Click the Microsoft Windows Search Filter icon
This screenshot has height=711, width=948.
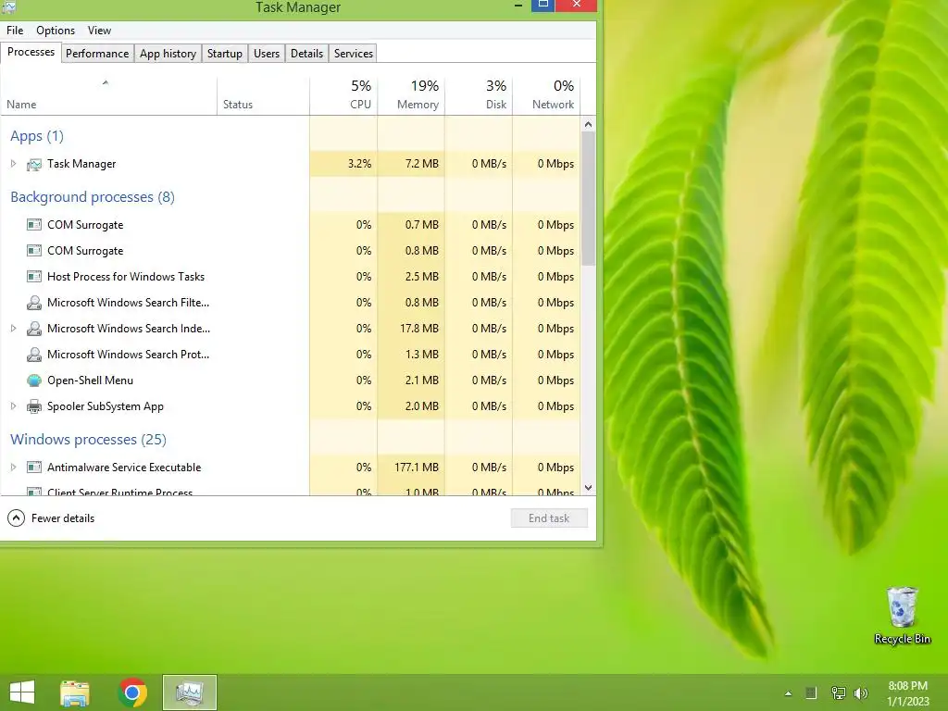(34, 303)
